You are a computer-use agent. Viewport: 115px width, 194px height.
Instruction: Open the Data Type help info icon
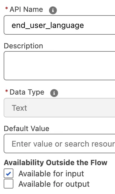(54, 93)
